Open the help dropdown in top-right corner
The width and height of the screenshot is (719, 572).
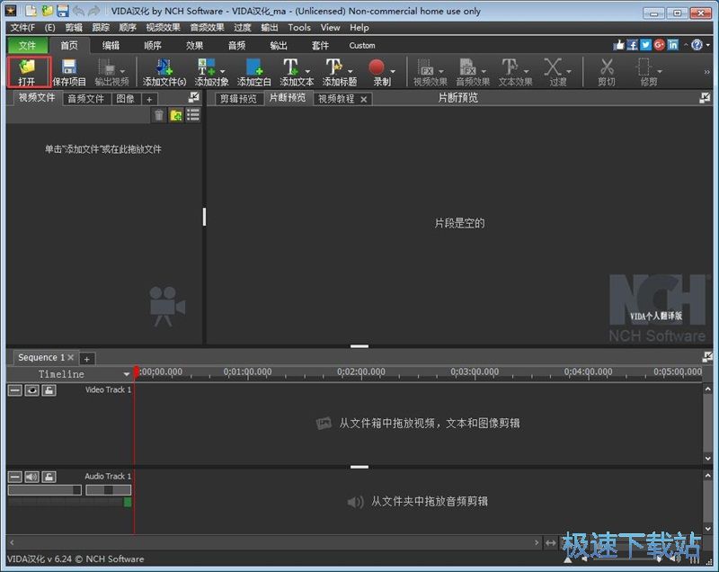[708, 45]
